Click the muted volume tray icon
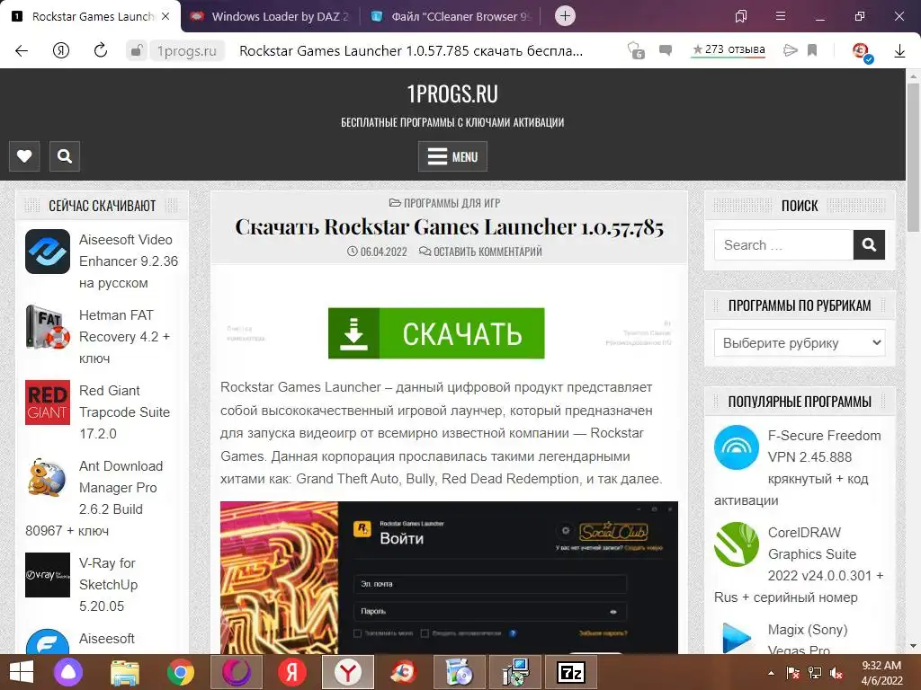The height and width of the screenshot is (690, 921). 836,673
